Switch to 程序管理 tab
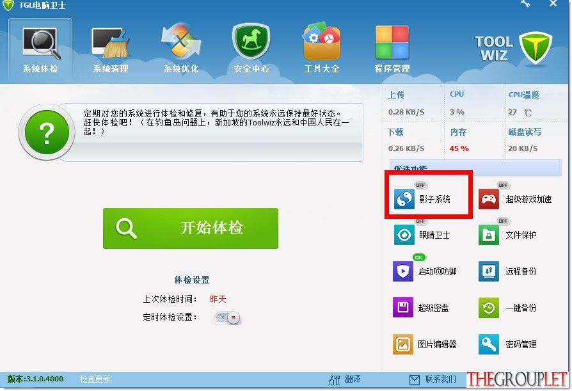This screenshot has width=572, height=391. tap(392, 49)
